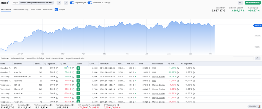Click the magnifier search button
The height and width of the screenshot is (109, 262).
pos(257,58)
